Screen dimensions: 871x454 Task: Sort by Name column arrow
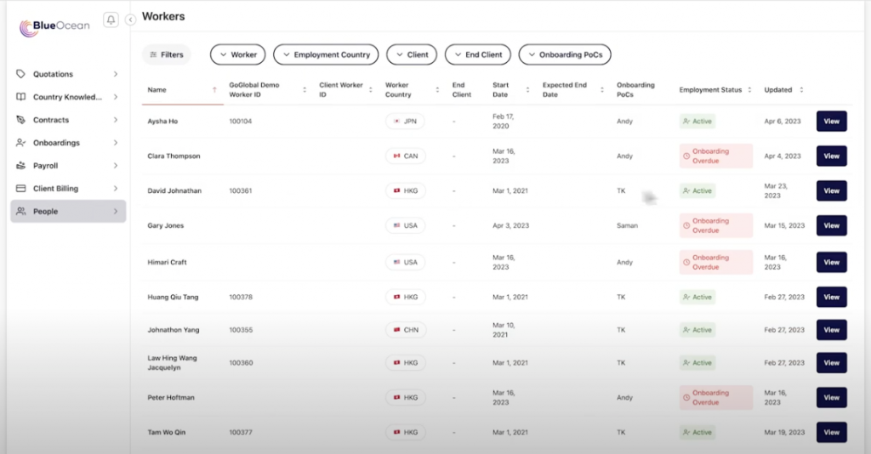click(x=214, y=90)
